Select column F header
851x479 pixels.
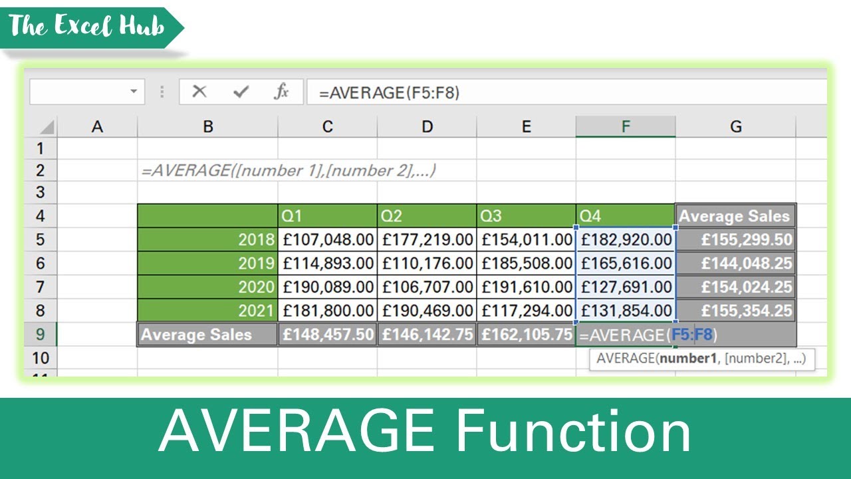tap(626, 126)
